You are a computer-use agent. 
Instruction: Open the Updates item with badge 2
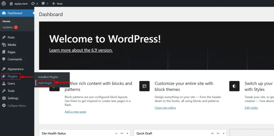pos(8,27)
